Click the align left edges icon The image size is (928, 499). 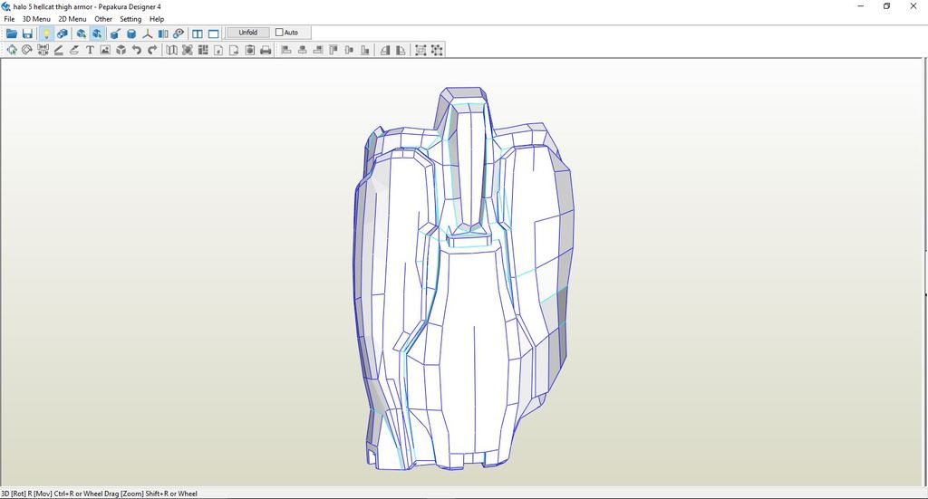pyautogui.click(x=286, y=50)
